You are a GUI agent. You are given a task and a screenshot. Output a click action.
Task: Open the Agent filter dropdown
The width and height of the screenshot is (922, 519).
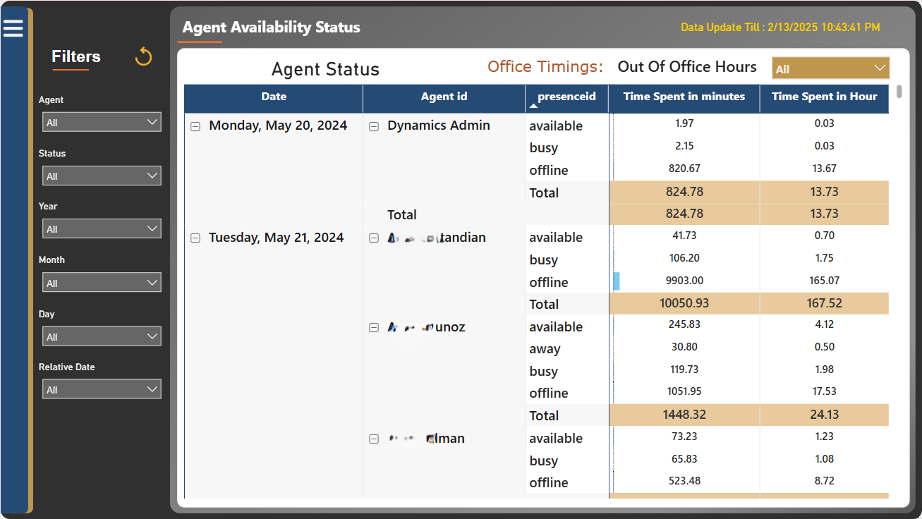click(102, 122)
